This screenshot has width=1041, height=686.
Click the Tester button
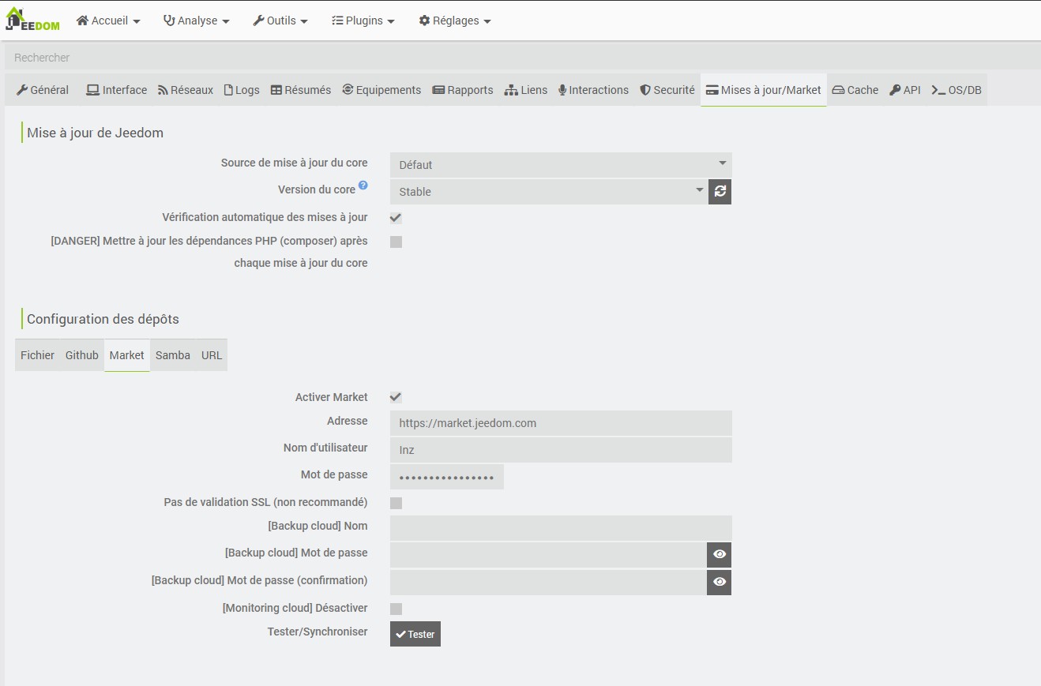[415, 634]
